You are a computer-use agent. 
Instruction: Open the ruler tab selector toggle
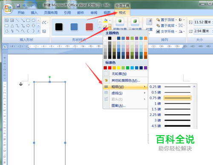point(5,46)
